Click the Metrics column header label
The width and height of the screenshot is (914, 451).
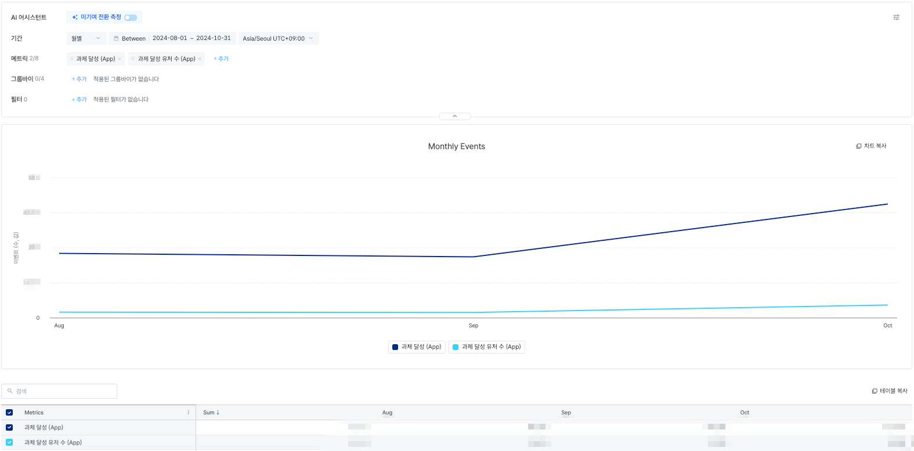34,413
